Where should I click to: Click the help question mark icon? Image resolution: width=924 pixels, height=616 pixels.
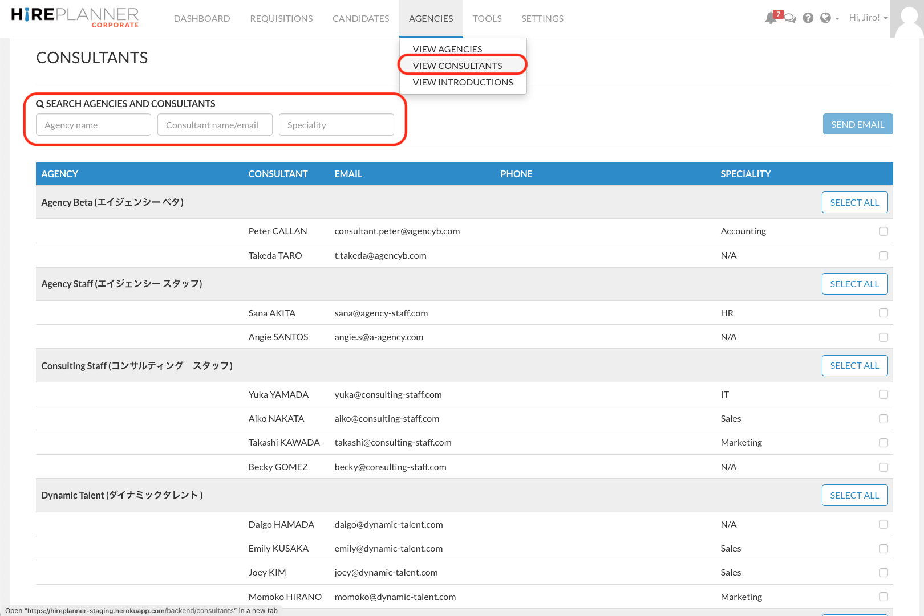pos(808,18)
